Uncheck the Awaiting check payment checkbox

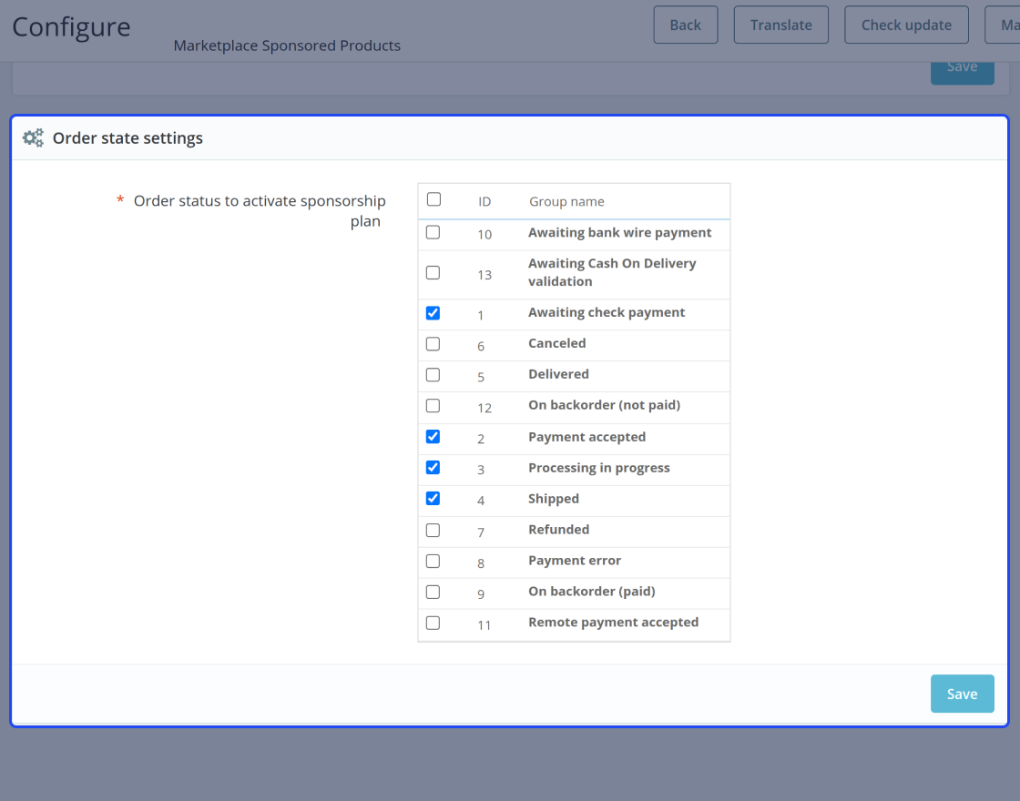(433, 313)
